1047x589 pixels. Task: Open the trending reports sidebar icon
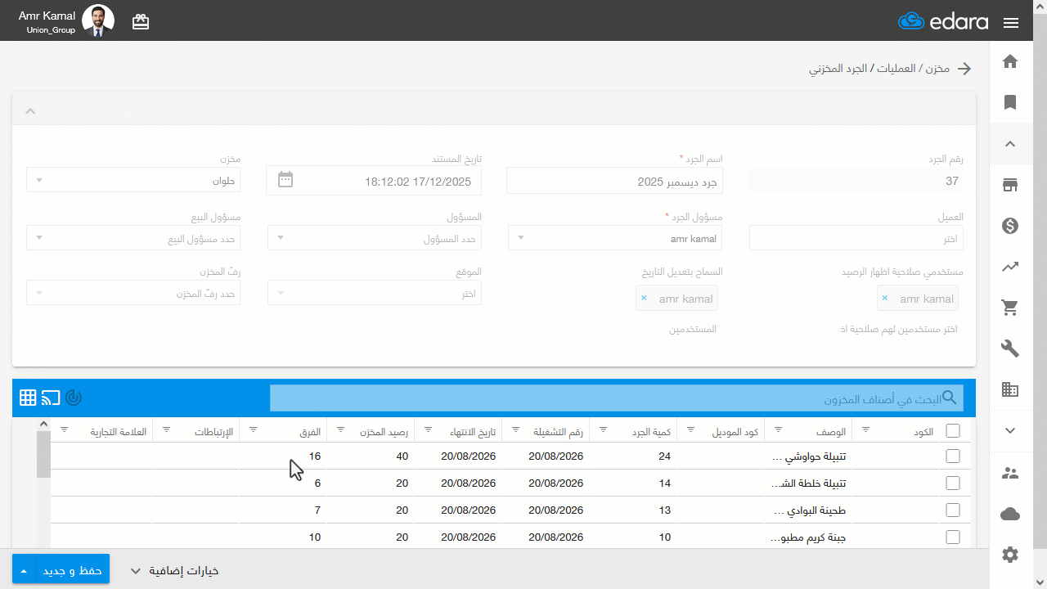(1010, 267)
